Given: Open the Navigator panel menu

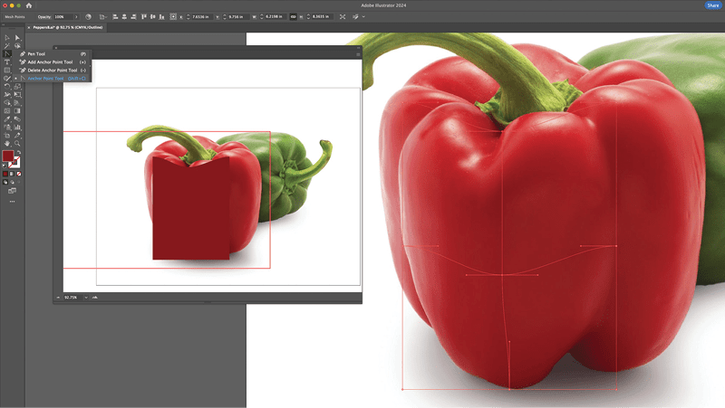Looking at the screenshot, I should [x=358, y=54].
